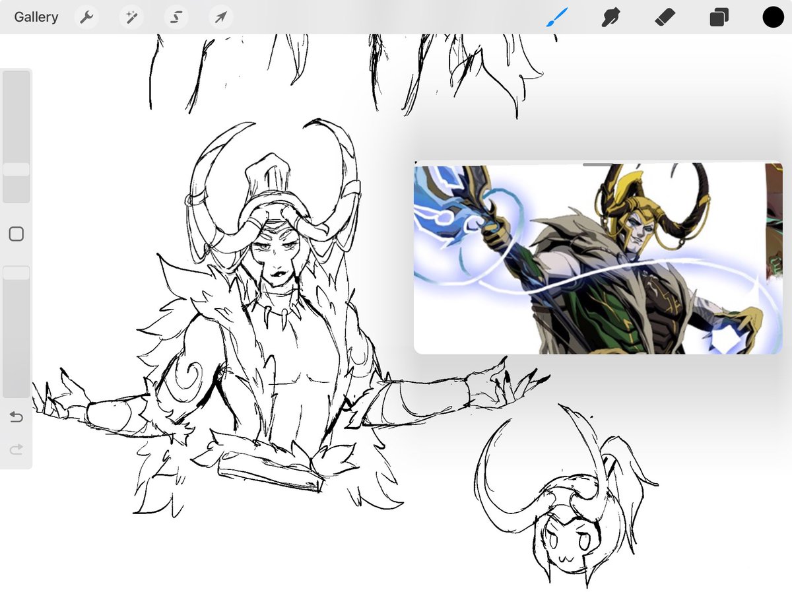Tap the reference window's top grab handle

(x=598, y=164)
